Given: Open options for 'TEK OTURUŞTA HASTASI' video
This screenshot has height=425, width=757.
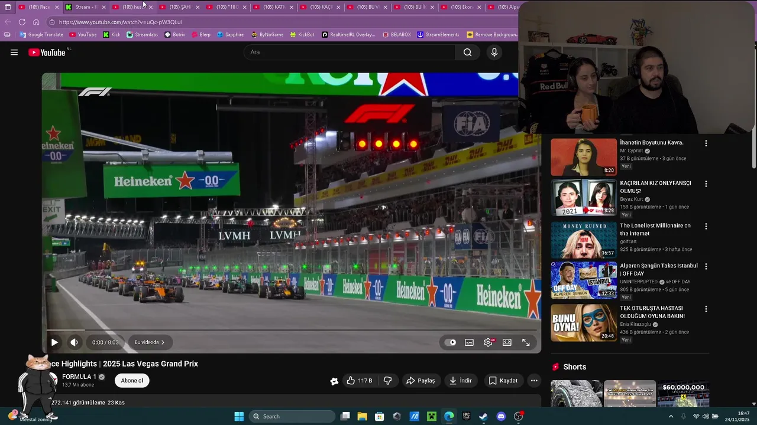Looking at the screenshot, I should point(706,309).
